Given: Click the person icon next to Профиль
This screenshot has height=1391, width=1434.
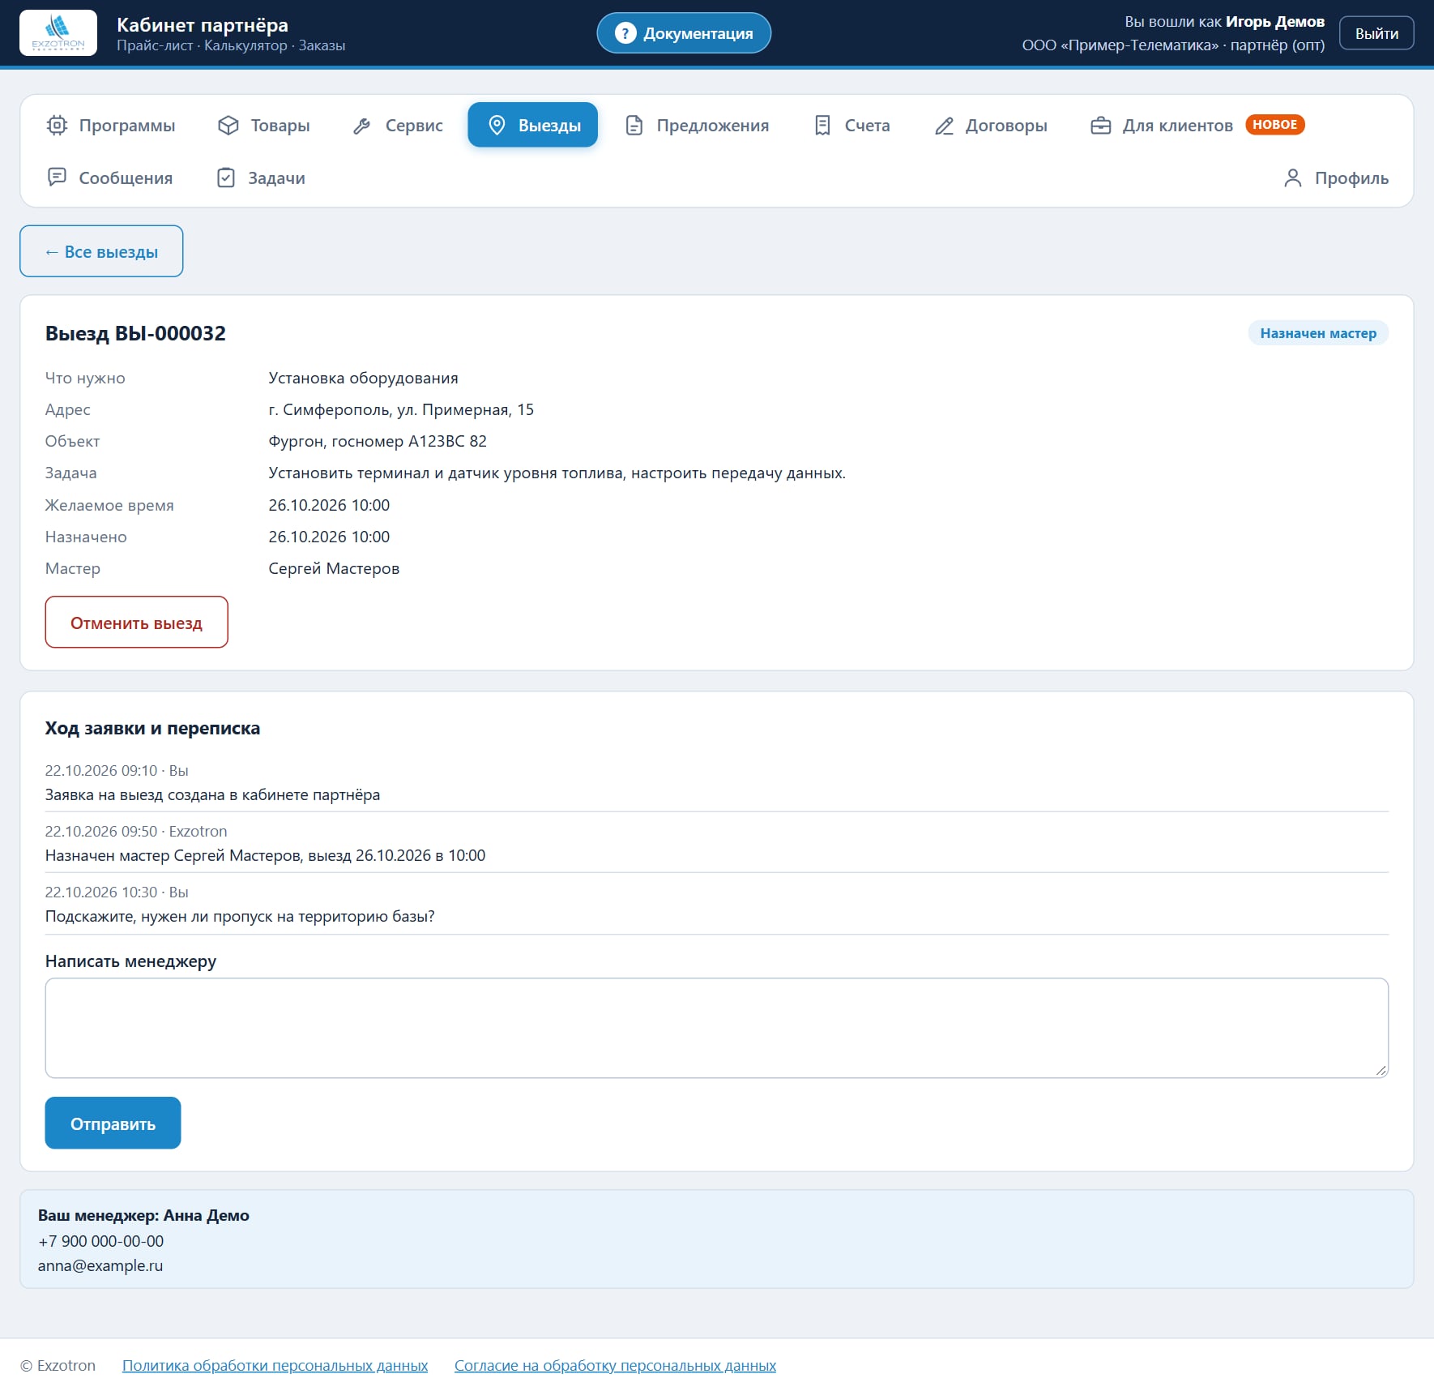Looking at the screenshot, I should (1293, 178).
